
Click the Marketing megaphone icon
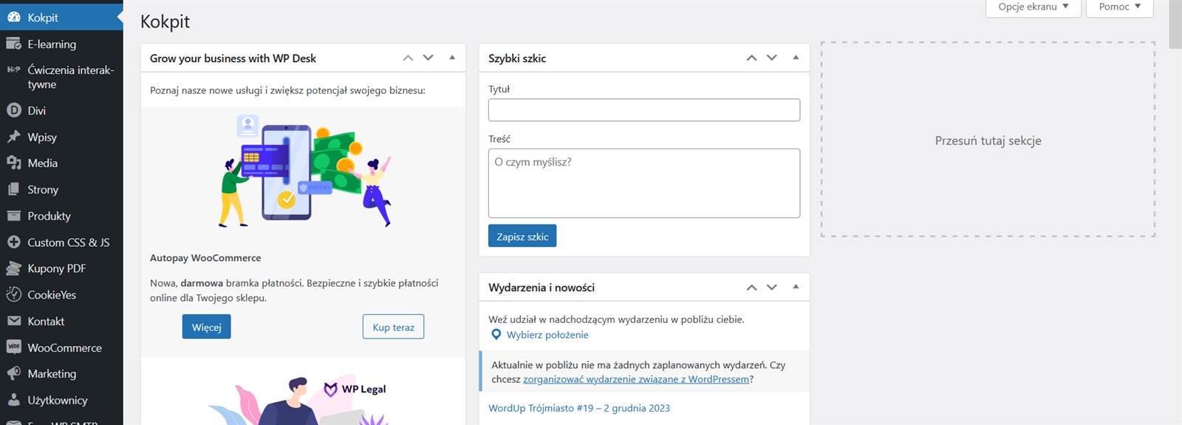13,374
